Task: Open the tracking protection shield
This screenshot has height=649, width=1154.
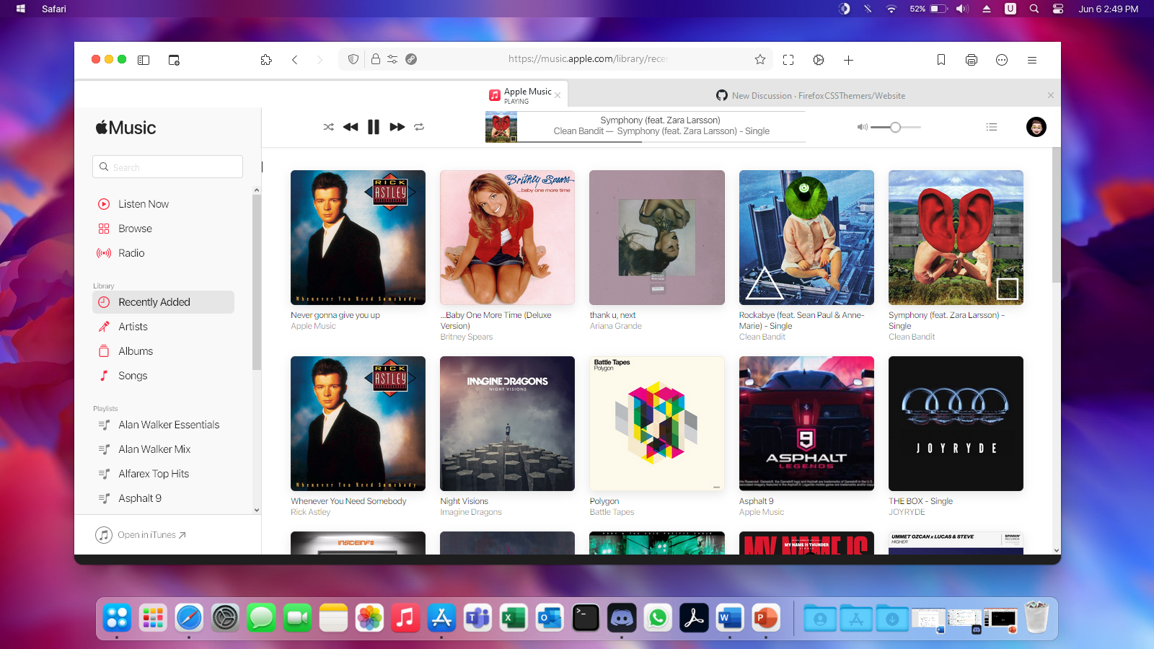Action: click(353, 59)
